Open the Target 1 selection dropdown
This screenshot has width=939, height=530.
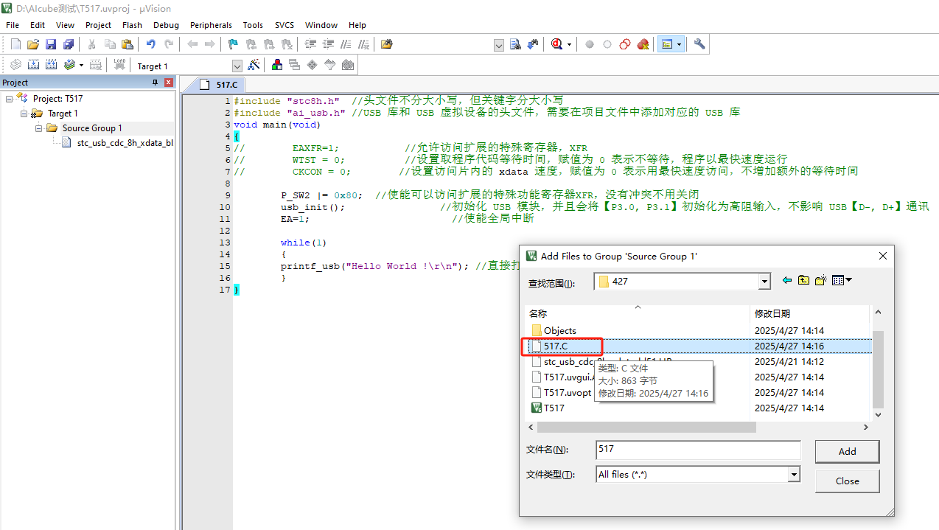point(237,66)
